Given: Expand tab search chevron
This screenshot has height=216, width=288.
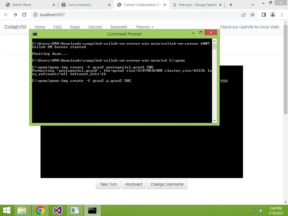Looking at the screenshot, I should (253, 5).
